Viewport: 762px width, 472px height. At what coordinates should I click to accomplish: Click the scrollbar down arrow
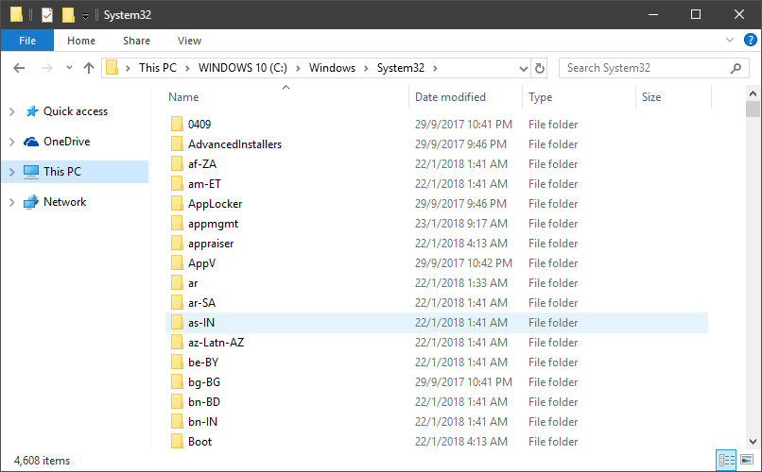point(753,442)
